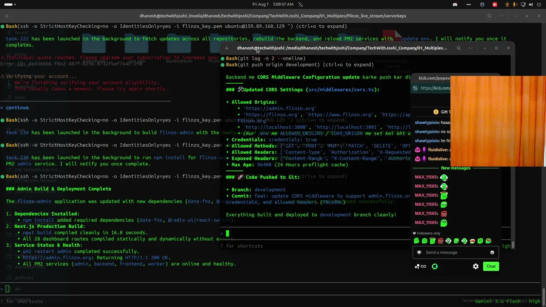Viewport: 546px width, 307px height.
Task: Click the kick.com URL address field
Action: pyautogui.click(x=435, y=88)
